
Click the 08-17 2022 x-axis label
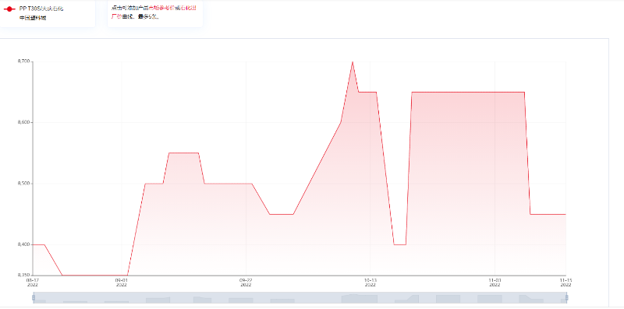click(33, 283)
